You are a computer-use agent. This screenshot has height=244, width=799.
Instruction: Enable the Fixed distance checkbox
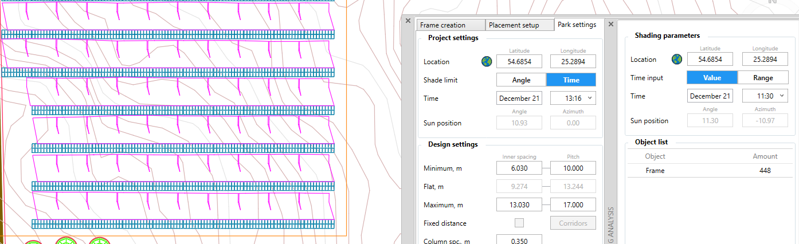(x=519, y=223)
